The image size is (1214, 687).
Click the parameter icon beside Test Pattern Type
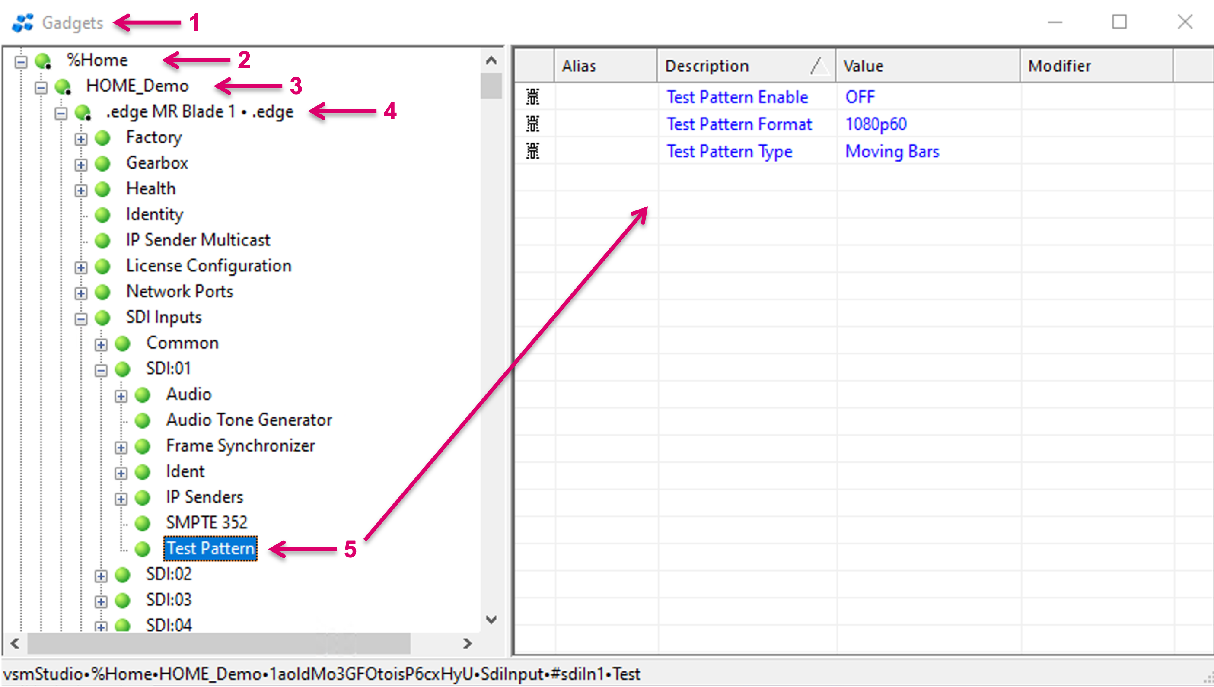(x=533, y=152)
